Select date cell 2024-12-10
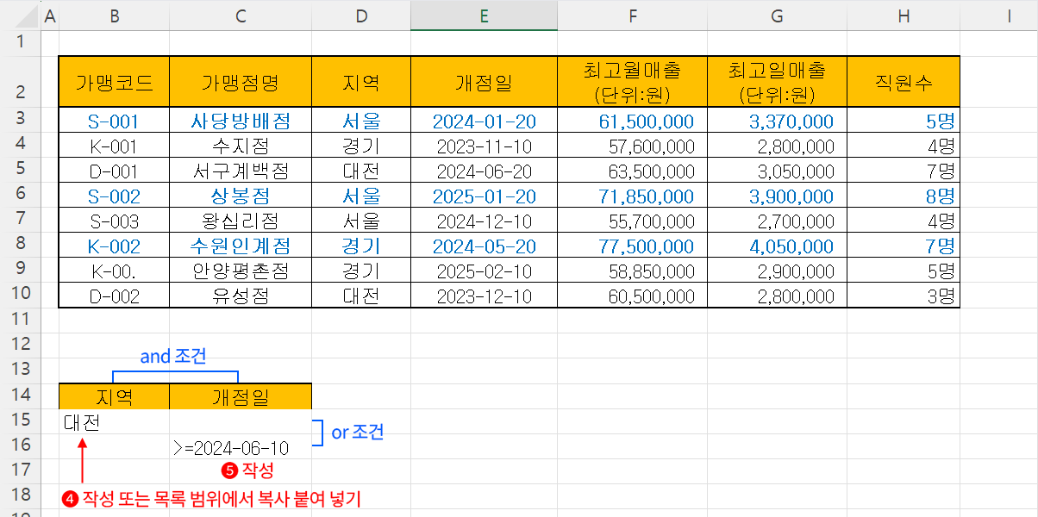Image resolution: width=1038 pixels, height=517 pixels. [x=484, y=220]
